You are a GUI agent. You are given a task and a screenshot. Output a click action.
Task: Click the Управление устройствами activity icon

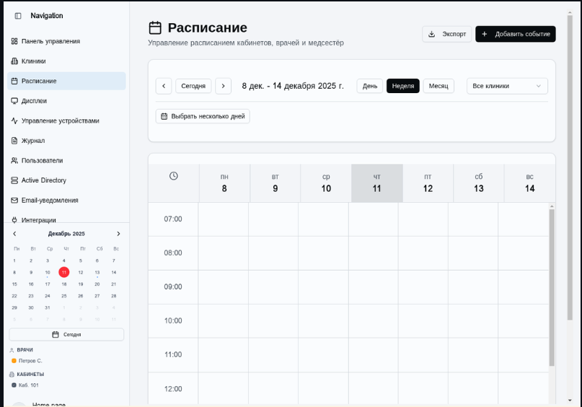[x=14, y=121]
